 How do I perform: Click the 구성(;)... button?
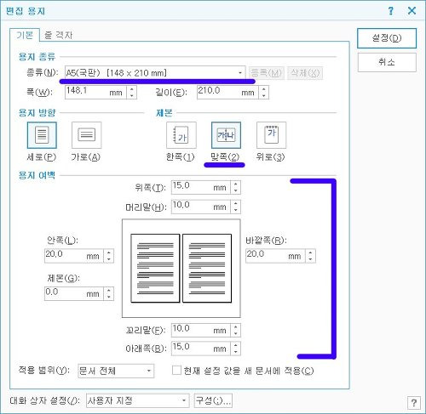click(213, 400)
